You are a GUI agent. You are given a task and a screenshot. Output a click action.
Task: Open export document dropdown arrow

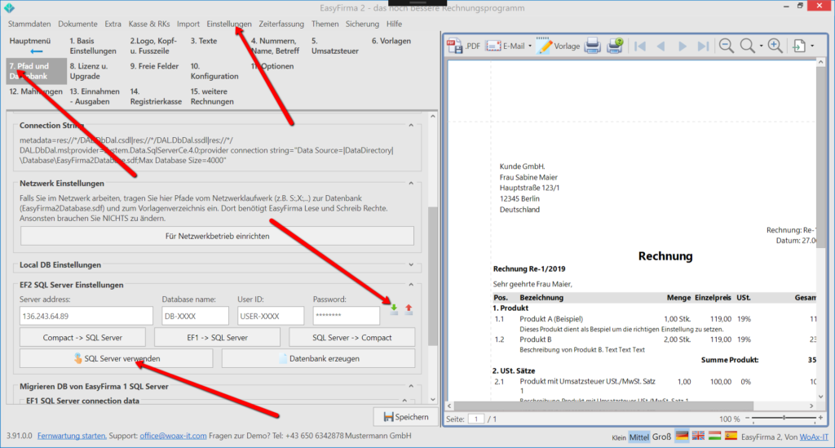(x=812, y=47)
